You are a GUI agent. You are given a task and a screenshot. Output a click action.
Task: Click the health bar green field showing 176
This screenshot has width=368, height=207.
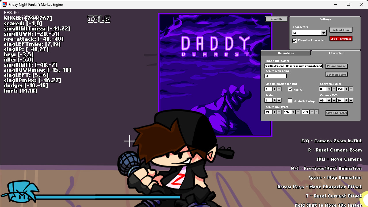point(287,112)
